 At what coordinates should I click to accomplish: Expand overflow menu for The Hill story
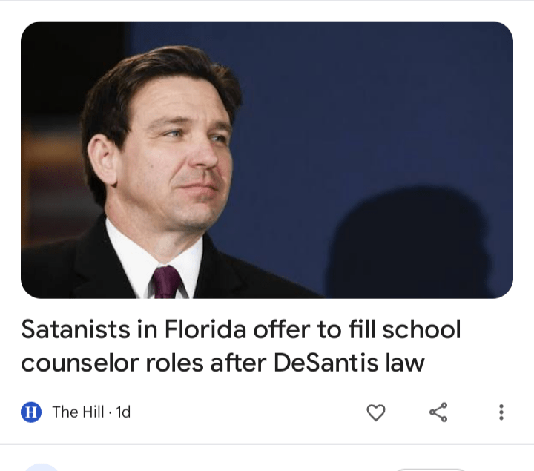pos(501,412)
